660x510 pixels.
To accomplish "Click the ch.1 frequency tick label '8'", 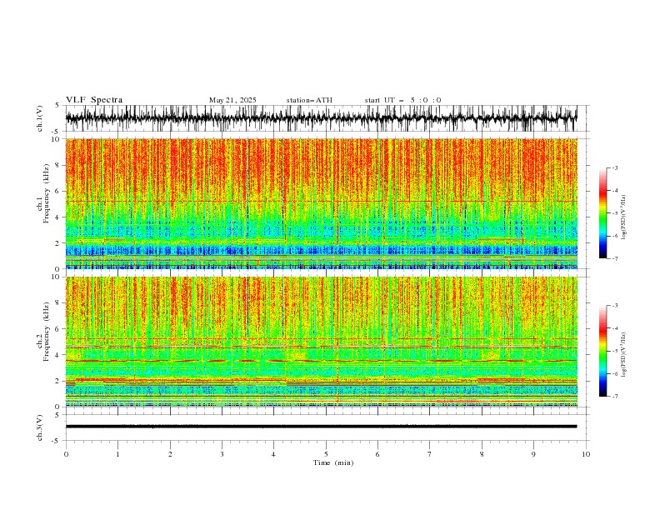I will click(x=59, y=165).
